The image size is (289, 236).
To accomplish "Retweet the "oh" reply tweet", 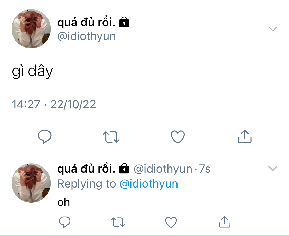I will coord(118,222).
